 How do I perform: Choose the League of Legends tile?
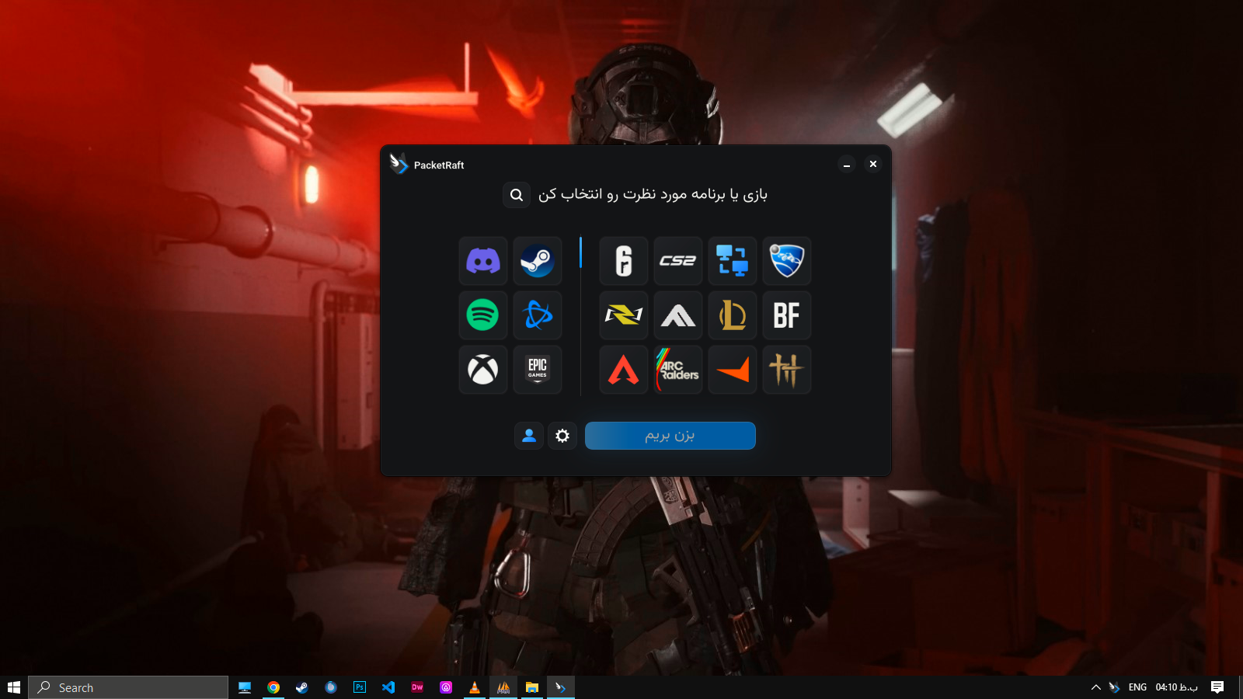tap(733, 315)
